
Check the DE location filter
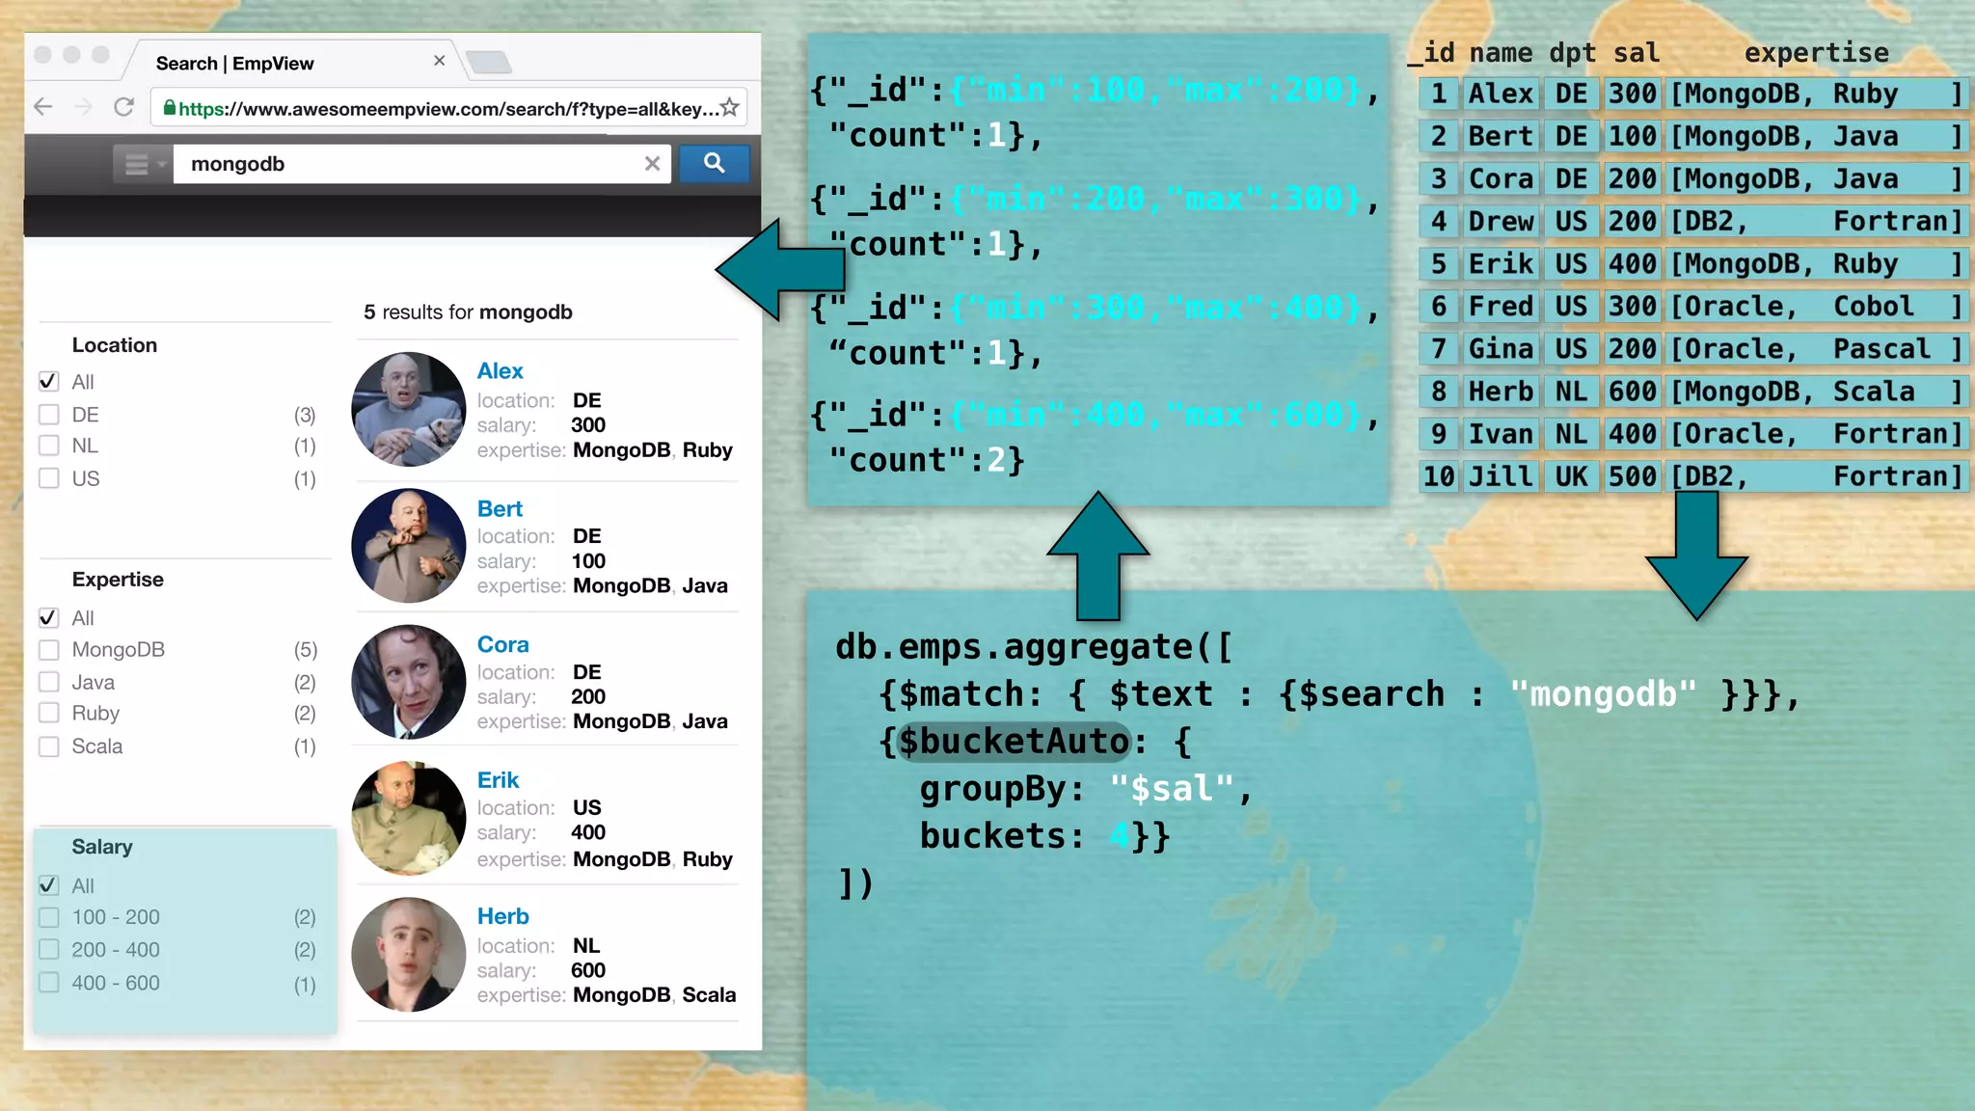(49, 415)
